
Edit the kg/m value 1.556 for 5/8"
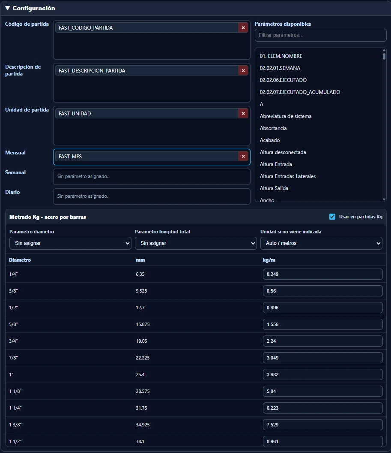pyautogui.click(x=322, y=324)
